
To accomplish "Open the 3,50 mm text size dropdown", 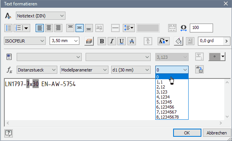I will click(65, 41).
